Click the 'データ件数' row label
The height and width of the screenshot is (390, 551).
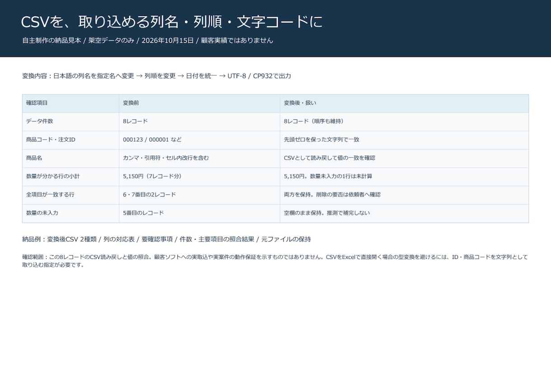click(71, 122)
